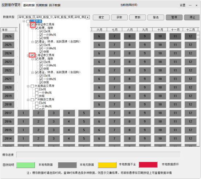Select month 9 in the 2023 row

pos(145,62)
